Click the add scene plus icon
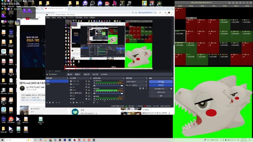253x142 pixels. (x=47, y=103)
